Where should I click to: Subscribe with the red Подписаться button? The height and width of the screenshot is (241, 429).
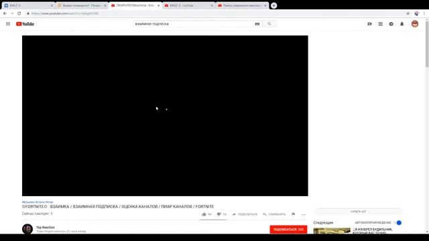click(x=288, y=230)
